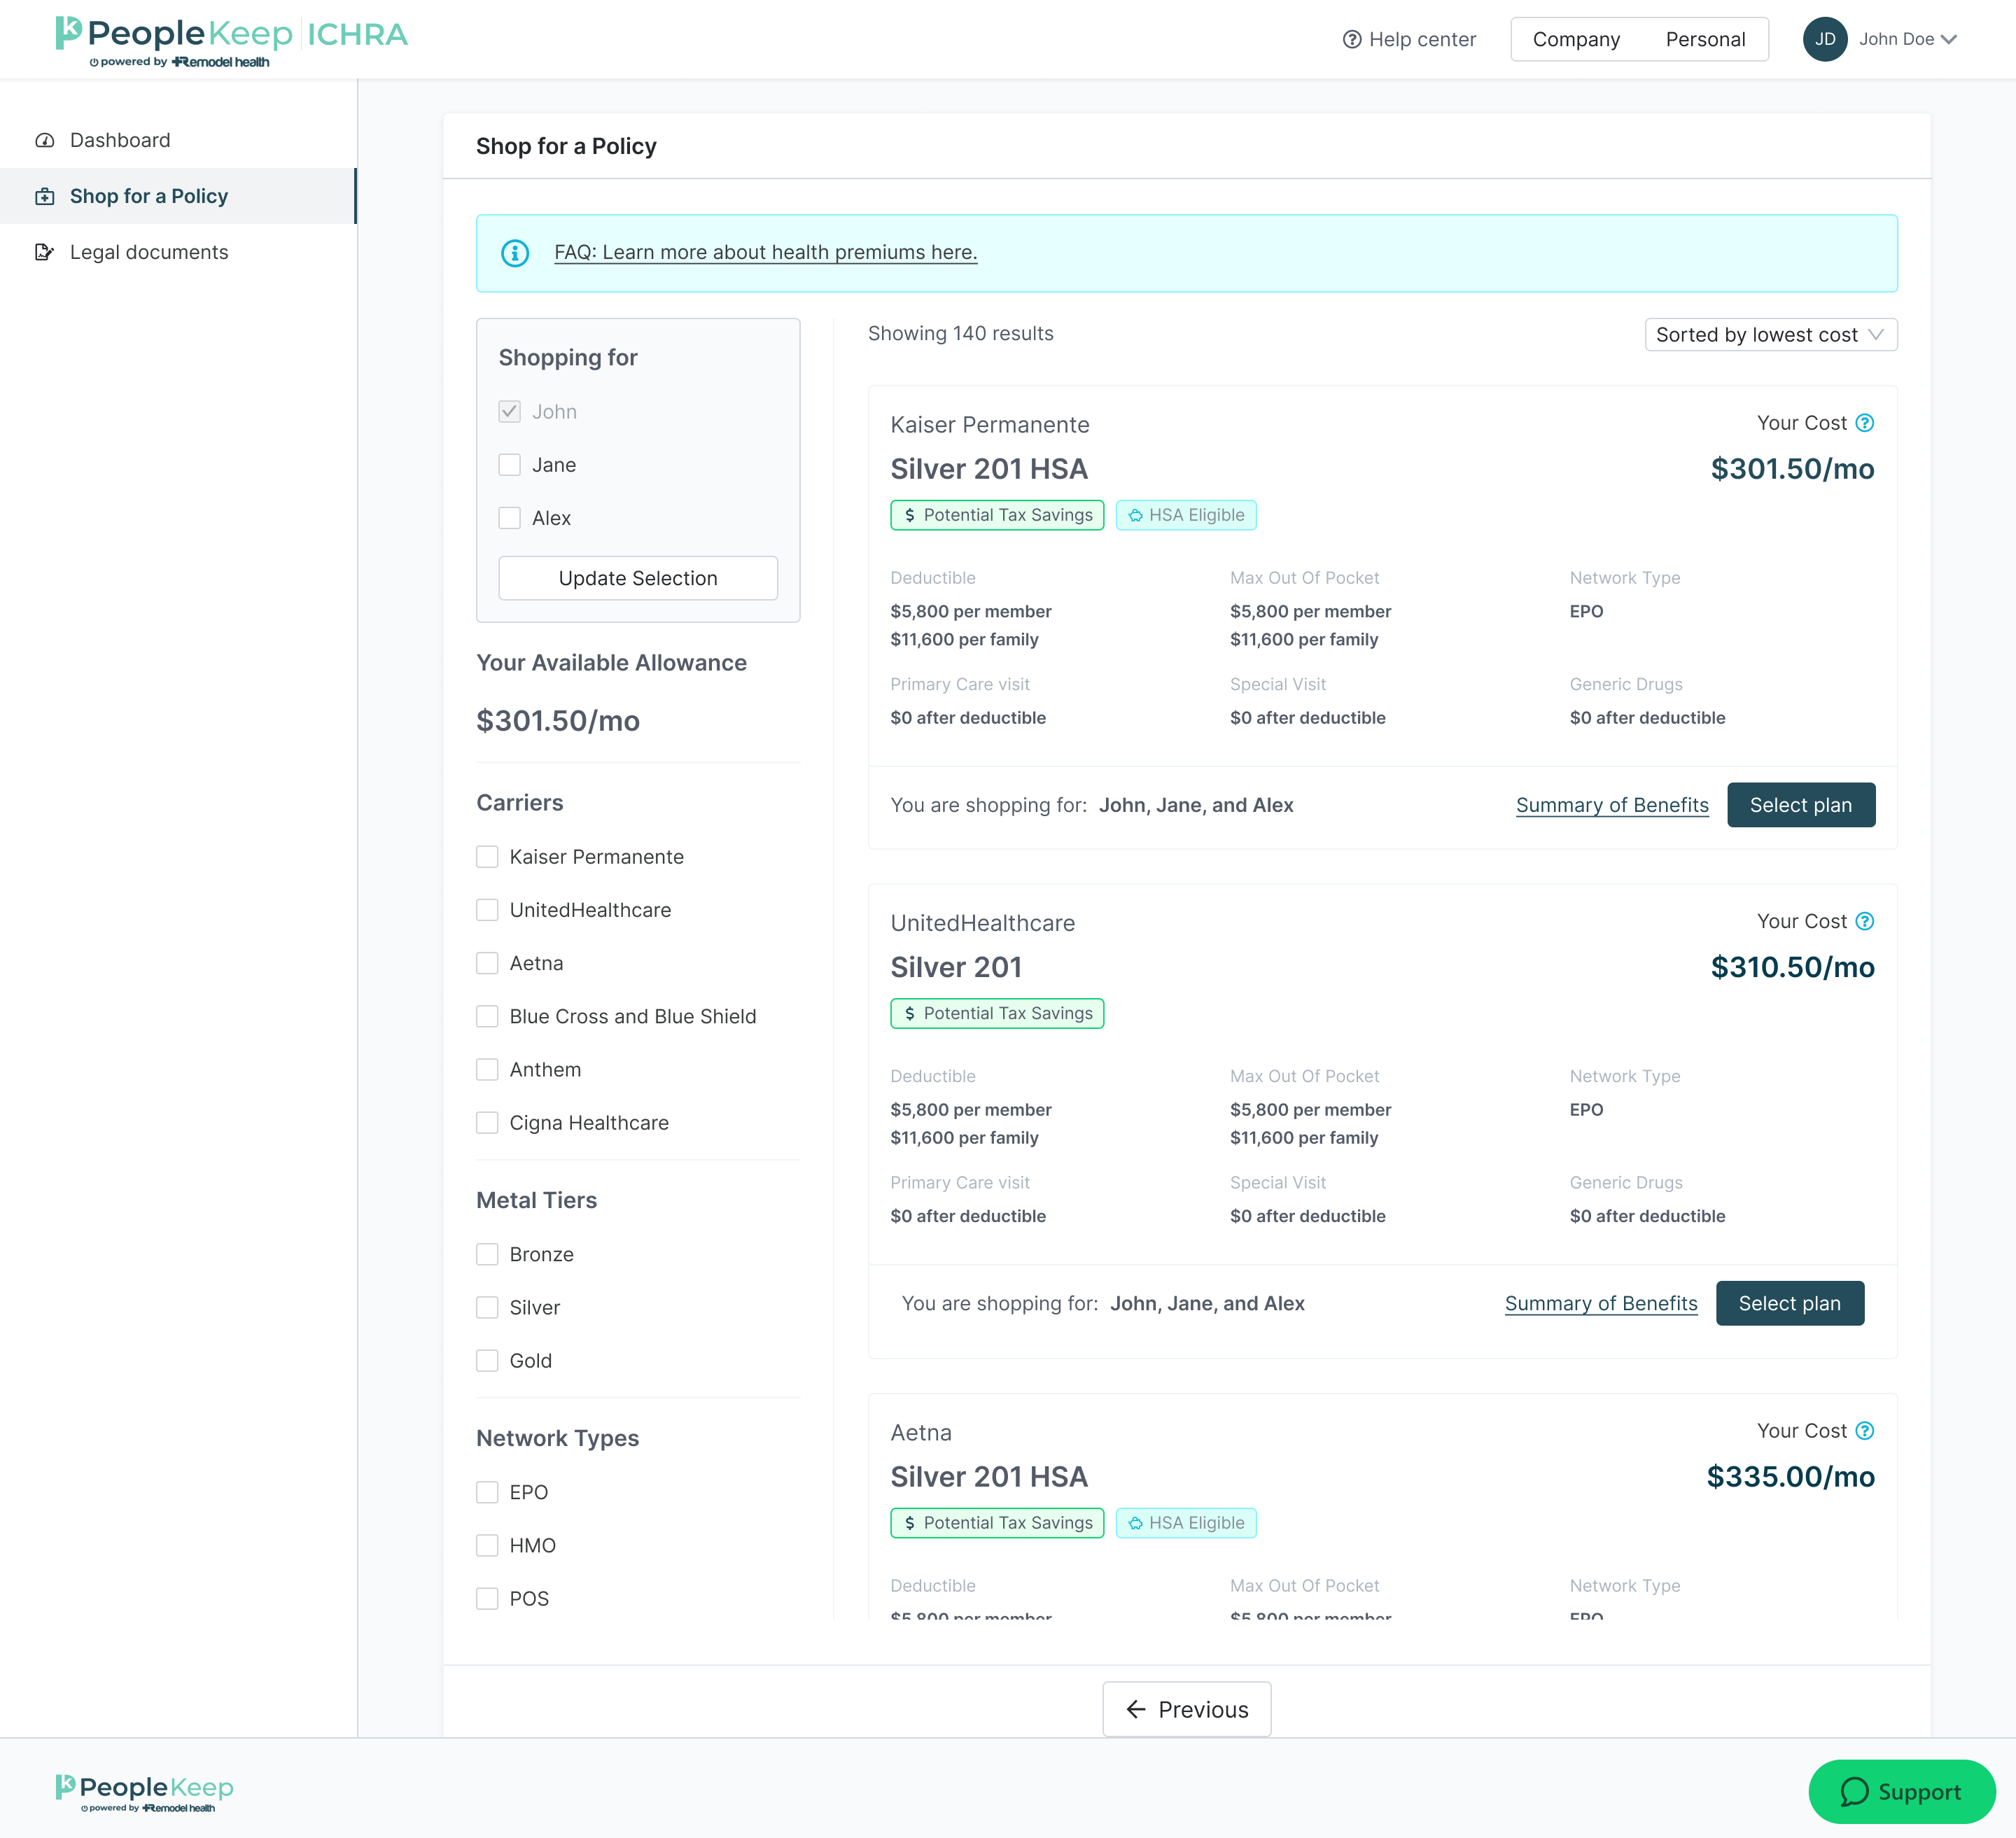Screen dimensions: 2016x1838
Task: Tick the HMO network type checkbox
Action: point(487,1545)
